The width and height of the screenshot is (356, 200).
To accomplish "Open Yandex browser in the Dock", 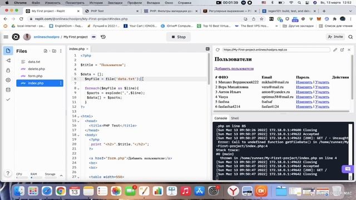I will coord(233,191).
